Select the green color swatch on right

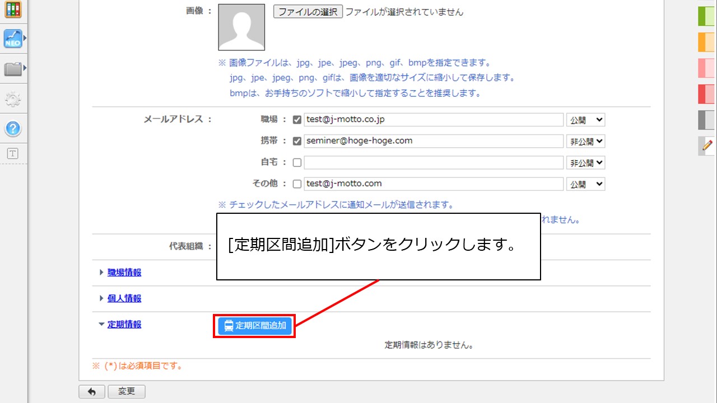coord(707,16)
